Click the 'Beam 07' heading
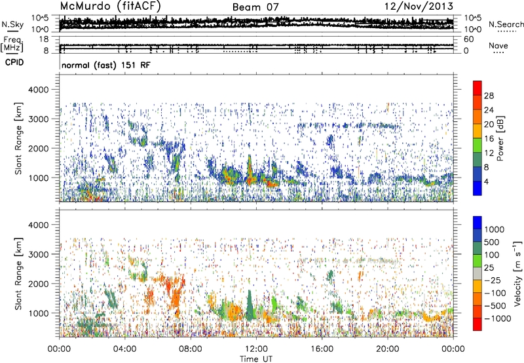This screenshot has width=524, height=363. tap(255, 7)
